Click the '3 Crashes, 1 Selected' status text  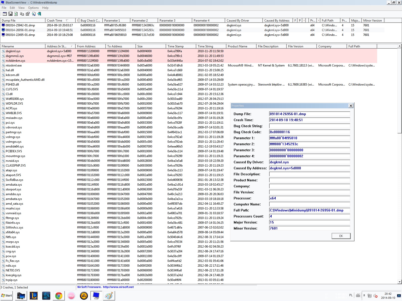[x=14, y=287]
